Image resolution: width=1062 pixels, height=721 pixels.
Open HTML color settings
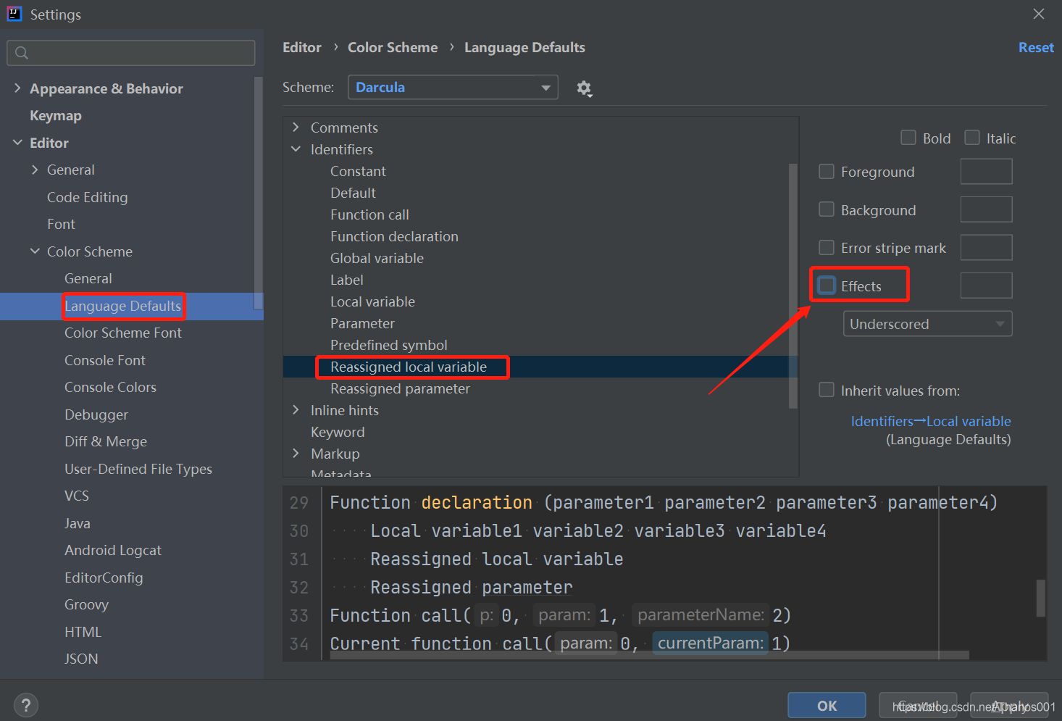[83, 632]
